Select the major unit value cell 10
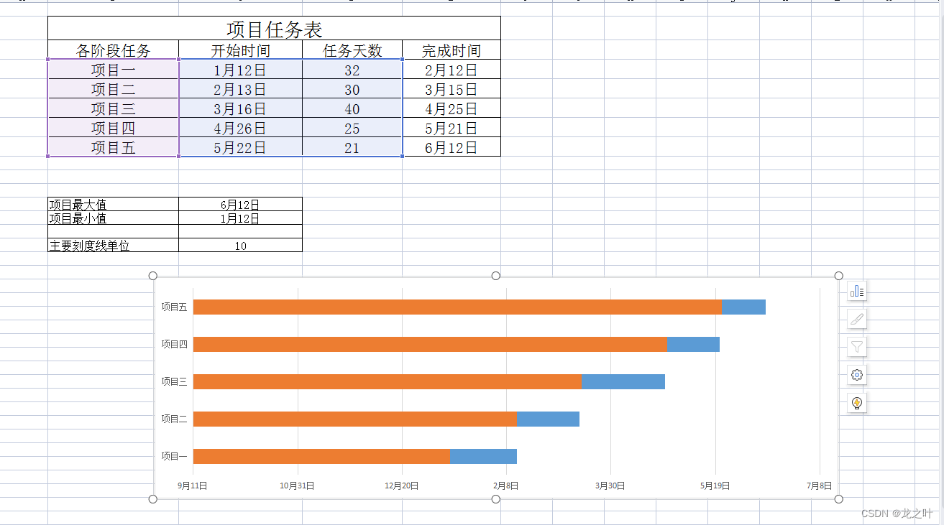The image size is (944, 525). click(x=241, y=246)
